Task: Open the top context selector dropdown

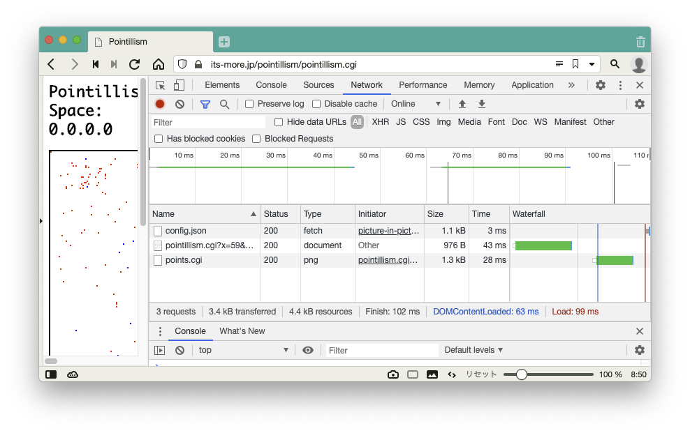Action: tap(243, 350)
